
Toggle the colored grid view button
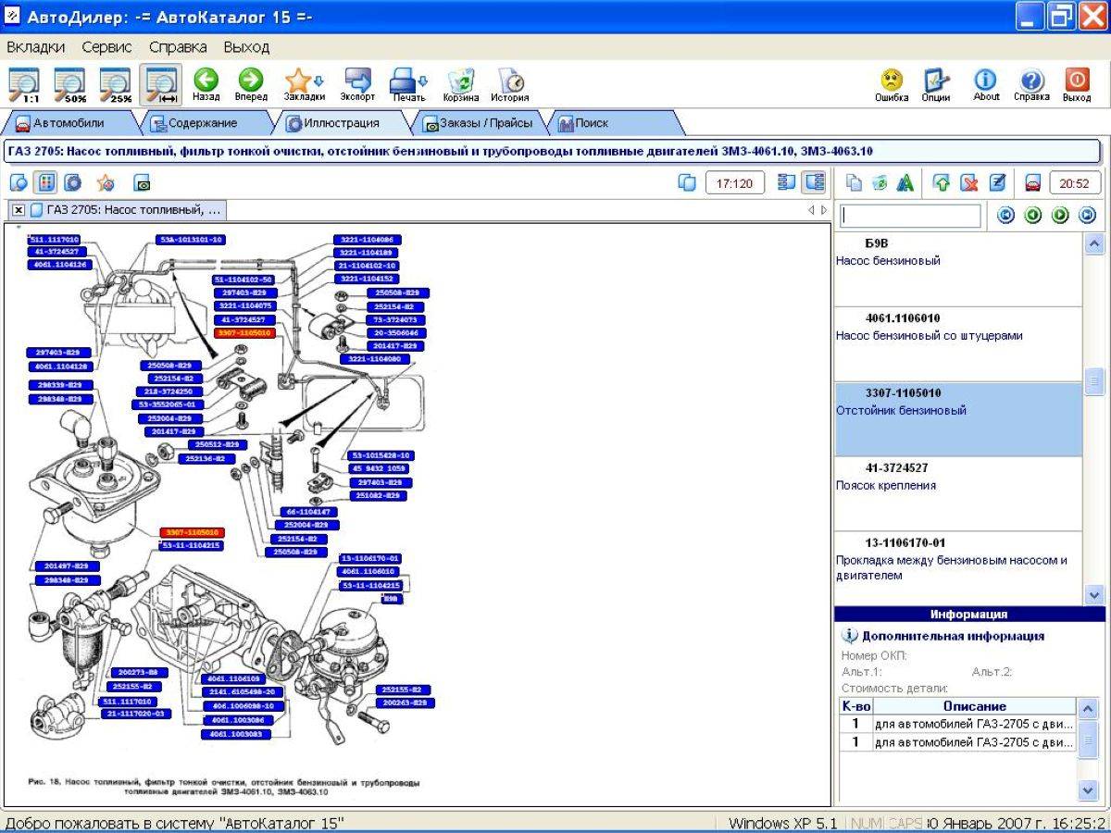[x=45, y=183]
